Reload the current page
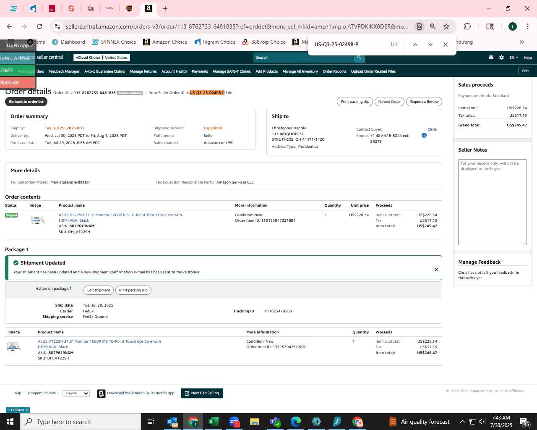 [x=39, y=26]
